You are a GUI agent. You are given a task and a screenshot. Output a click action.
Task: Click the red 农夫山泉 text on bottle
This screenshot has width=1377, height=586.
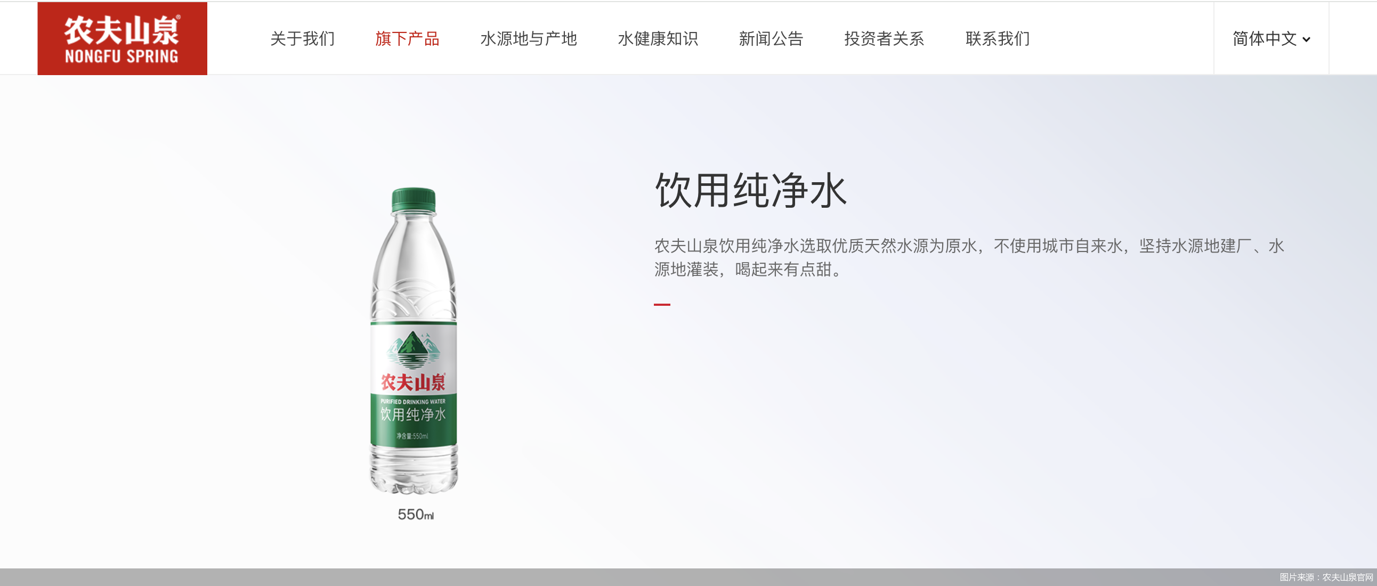tap(413, 382)
